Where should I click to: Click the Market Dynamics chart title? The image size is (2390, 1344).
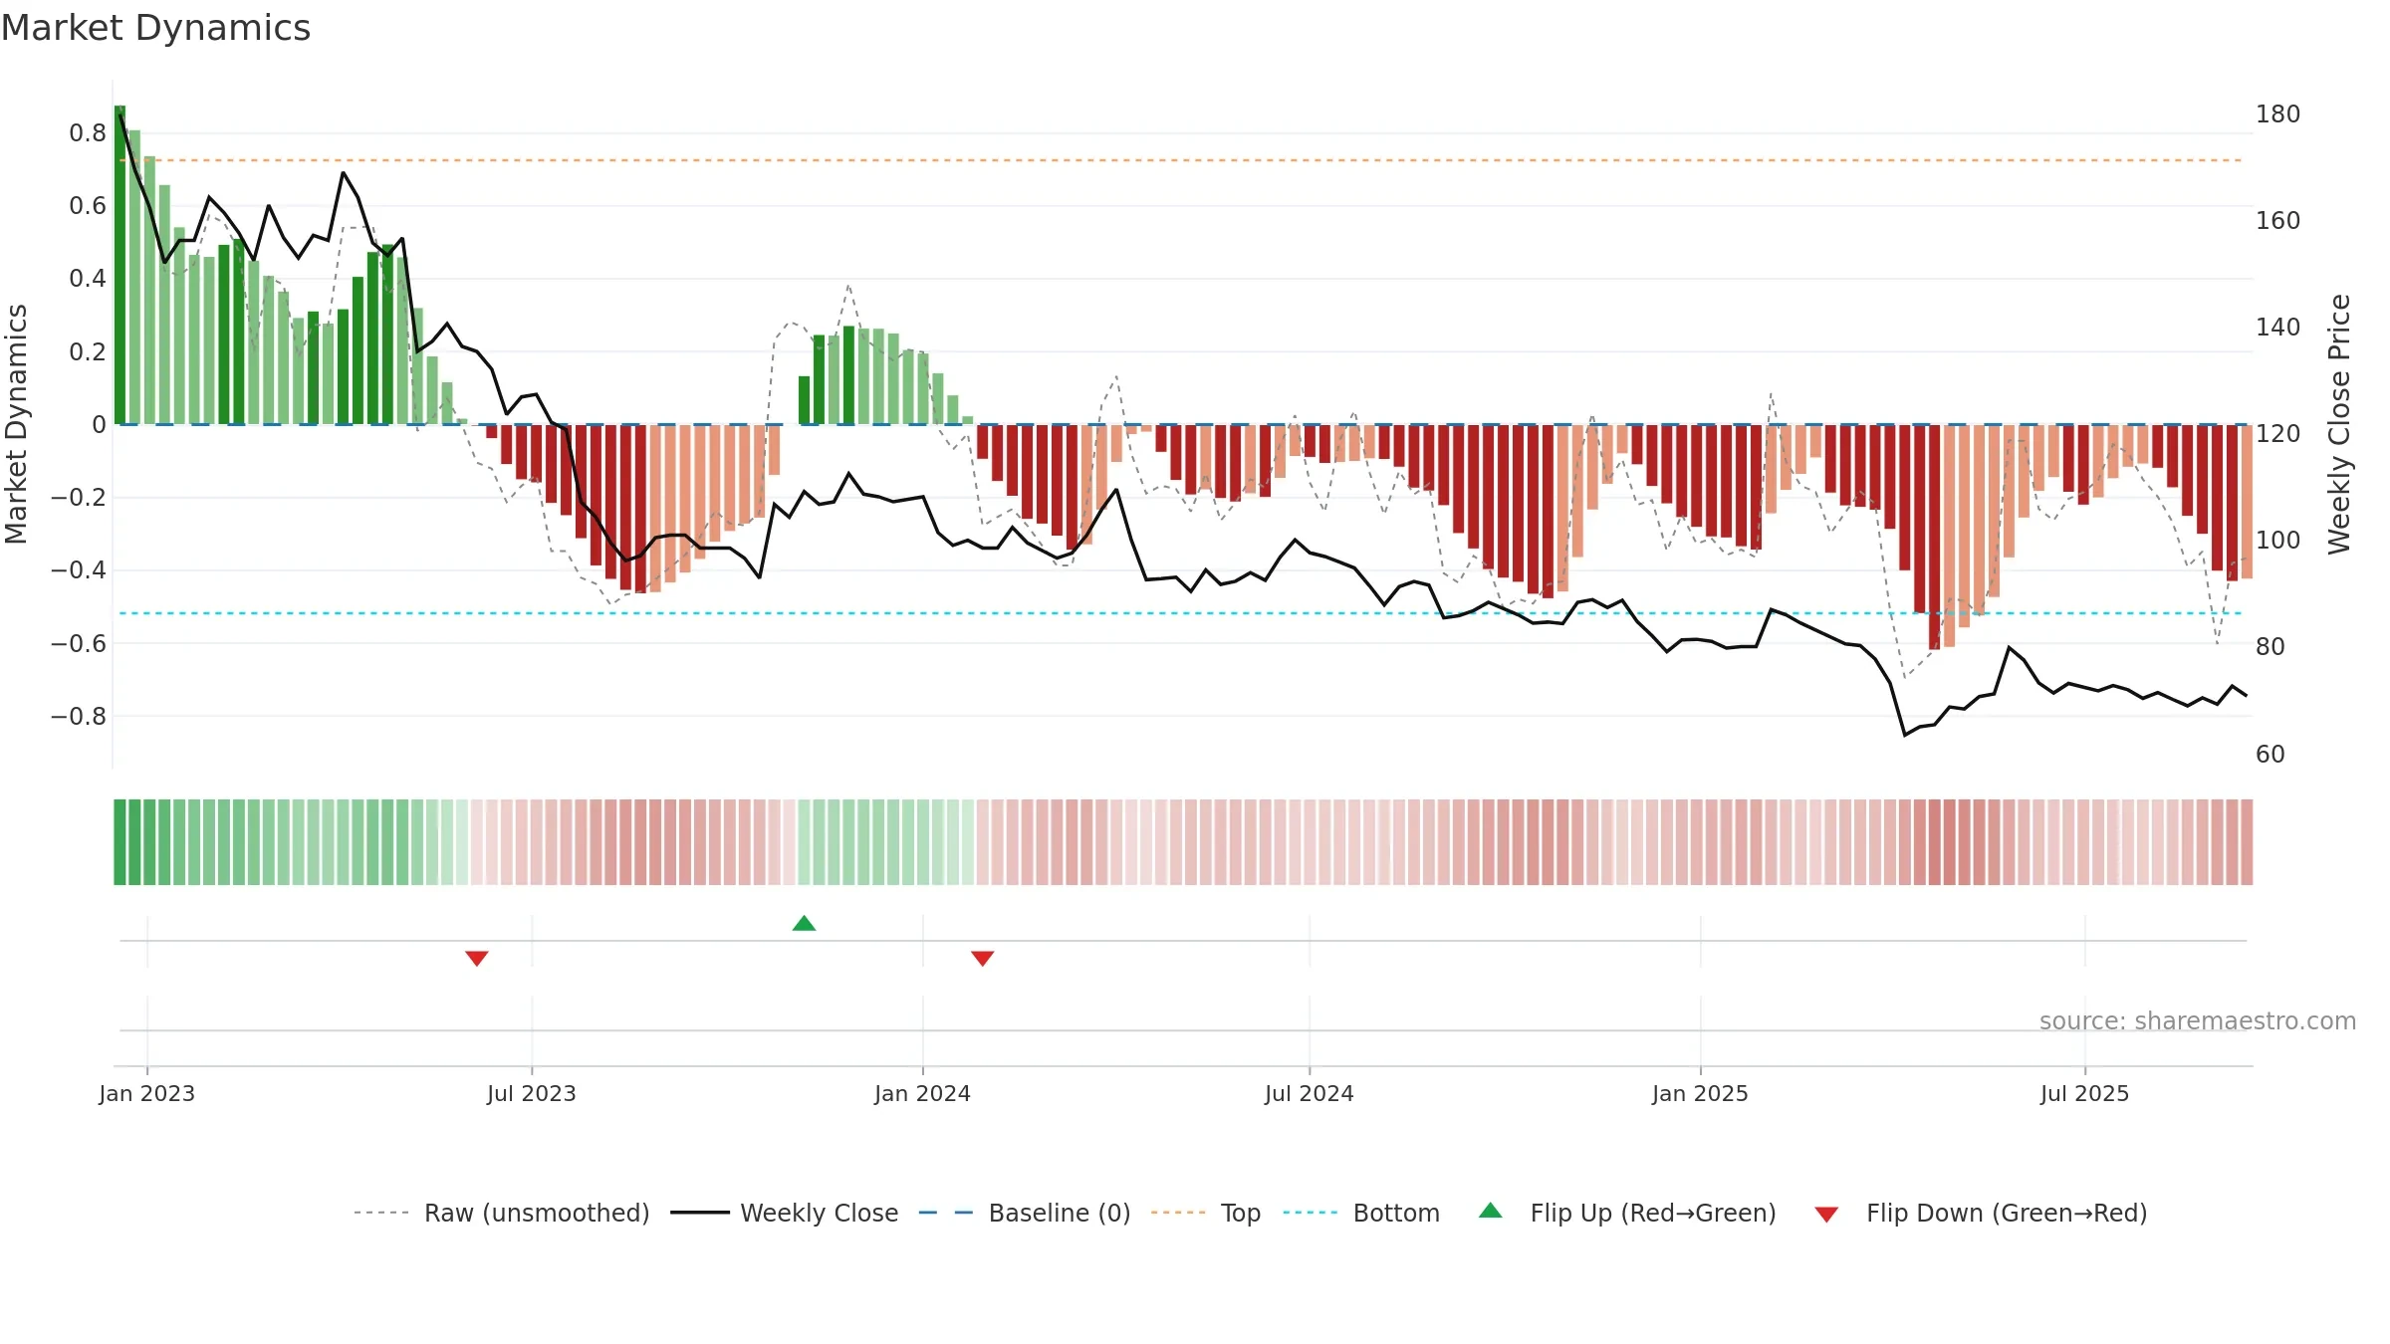click(x=156, y=28)
